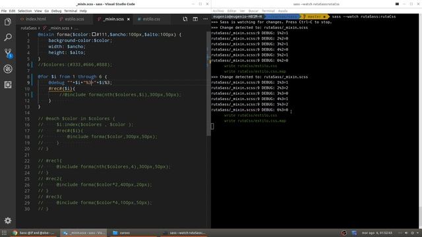Click the '// @each $color in $colores' line

click(x=76, y=118)
